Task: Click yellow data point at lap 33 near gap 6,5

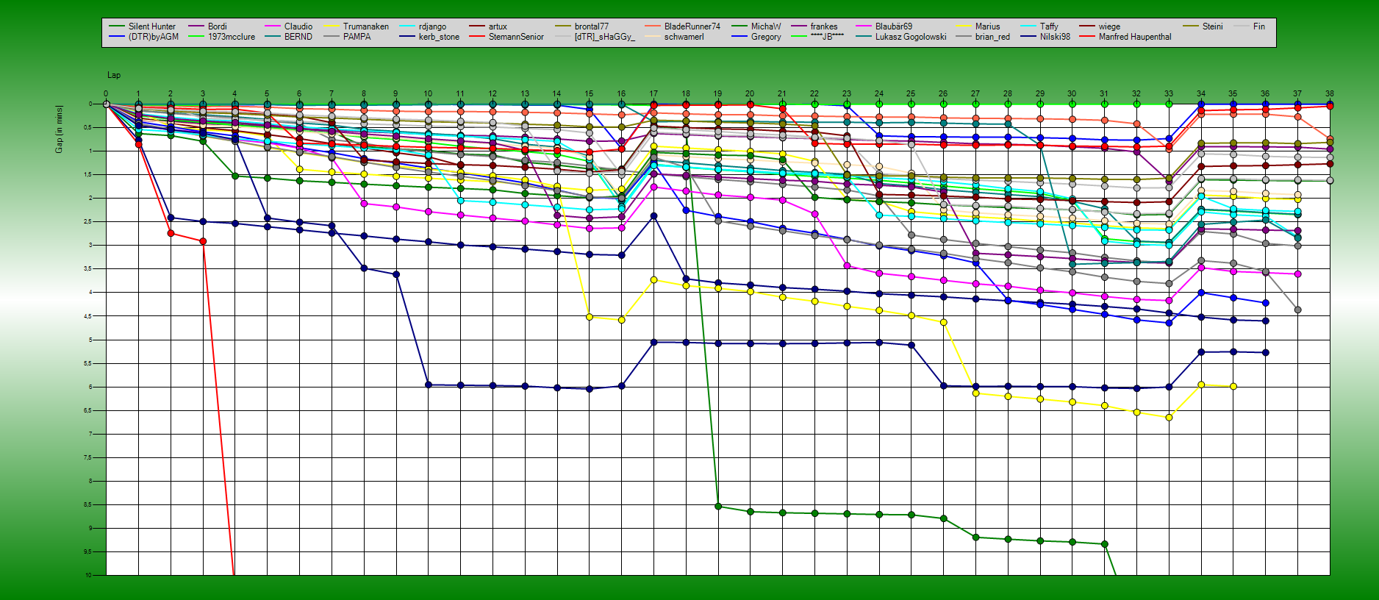Action: (x=1169, y=418)
